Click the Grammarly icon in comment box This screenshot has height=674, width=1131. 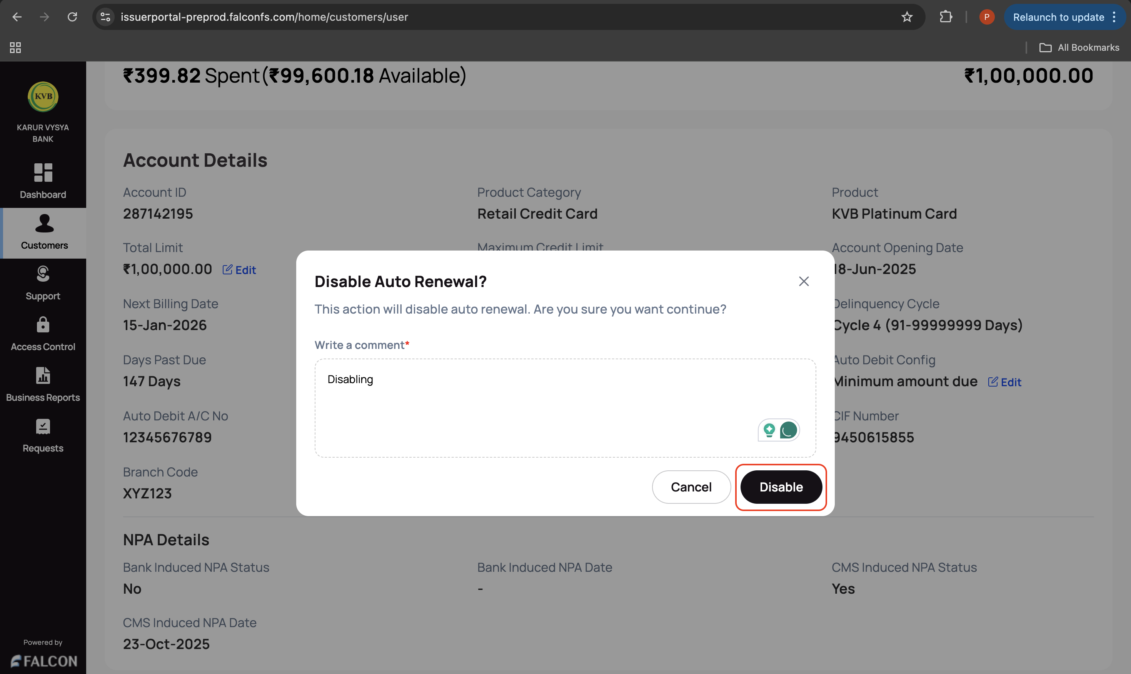[x=788, y=430]
